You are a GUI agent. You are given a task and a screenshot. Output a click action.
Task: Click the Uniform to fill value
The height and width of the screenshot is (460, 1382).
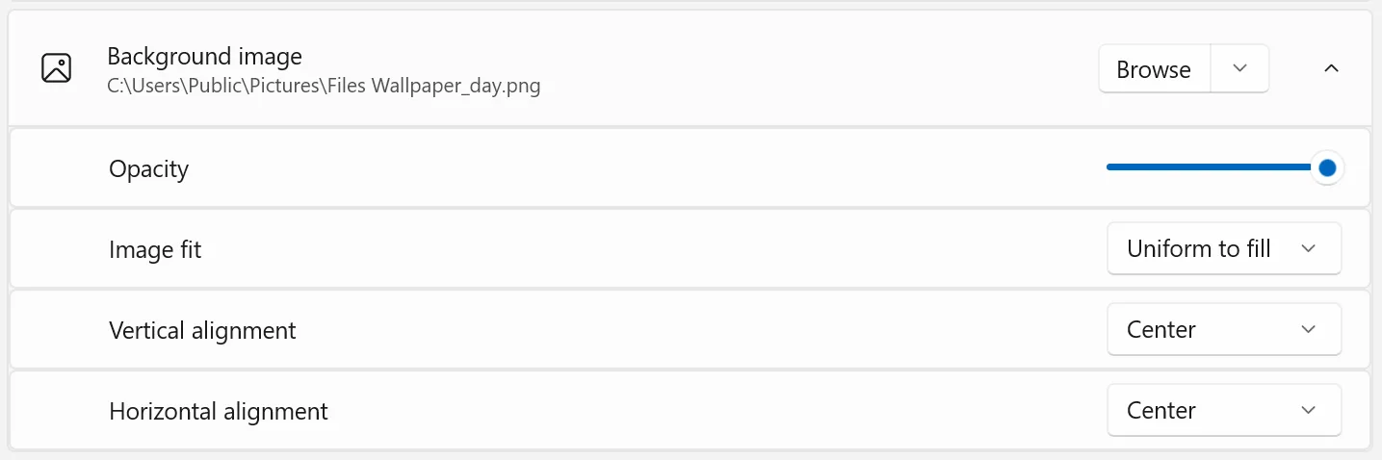pyautogui.click(x=1199, y=249)
